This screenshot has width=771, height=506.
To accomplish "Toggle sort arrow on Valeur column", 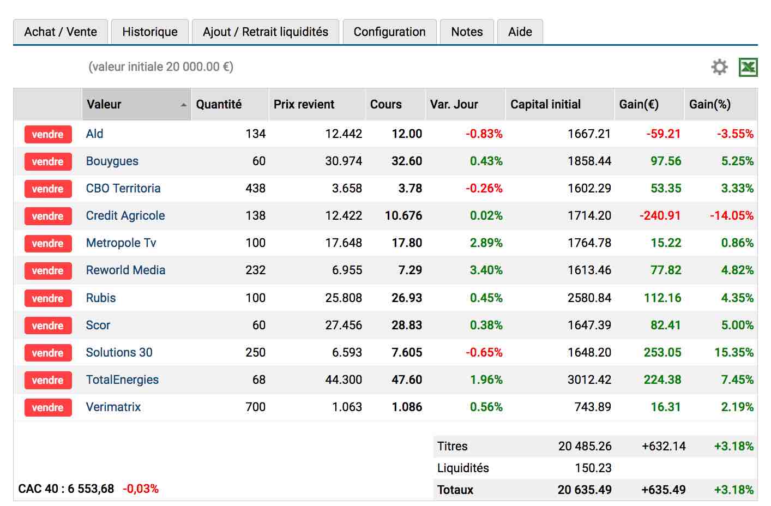I will point(184,105).
